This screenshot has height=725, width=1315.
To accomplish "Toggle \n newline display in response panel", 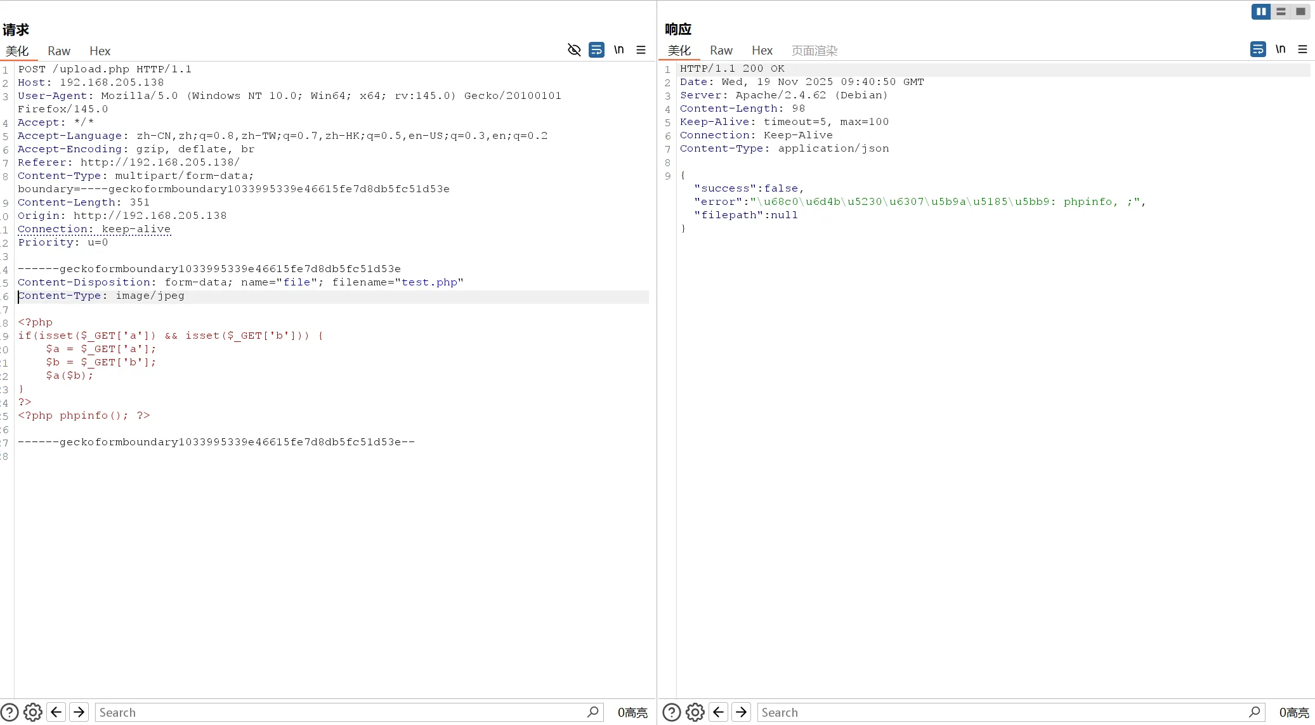I will point(1280,49).
